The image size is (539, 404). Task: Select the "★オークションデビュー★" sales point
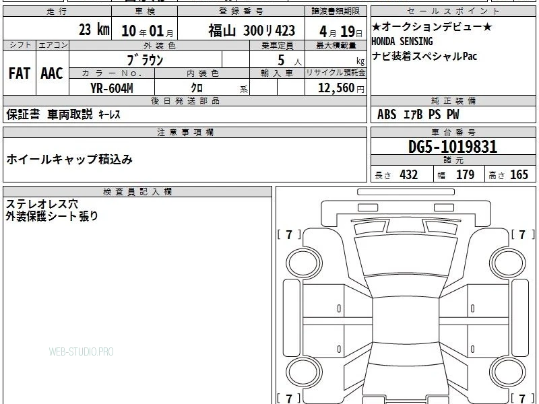coord(432,26)
